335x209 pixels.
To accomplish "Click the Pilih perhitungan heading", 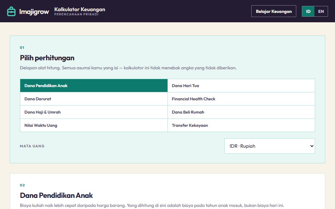I will (x=47, y=58).
